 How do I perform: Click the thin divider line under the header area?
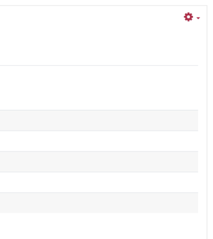99,65
